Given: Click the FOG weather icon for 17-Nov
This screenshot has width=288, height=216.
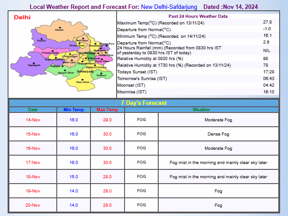Looking at the screenshot, I should point(141,162).
